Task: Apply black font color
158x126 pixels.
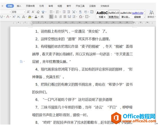Action: click(x=36, y=17)
